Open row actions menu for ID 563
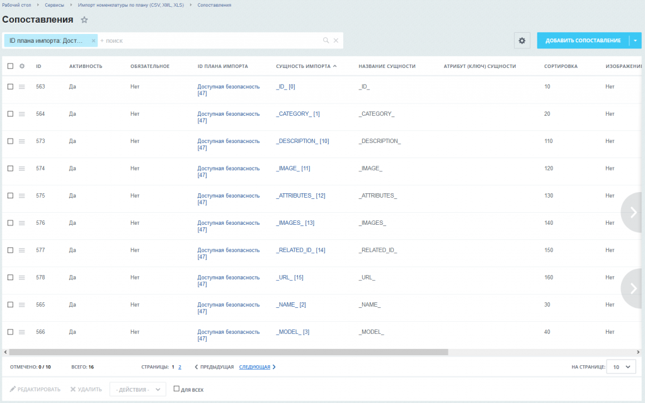645x403 pixels. click(x=22, y=87)
